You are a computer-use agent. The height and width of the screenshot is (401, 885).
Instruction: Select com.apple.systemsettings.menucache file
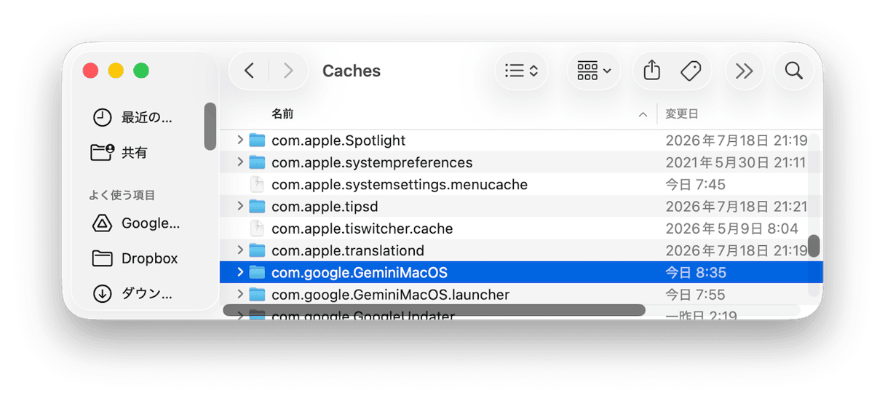click(x=521, y=184)
